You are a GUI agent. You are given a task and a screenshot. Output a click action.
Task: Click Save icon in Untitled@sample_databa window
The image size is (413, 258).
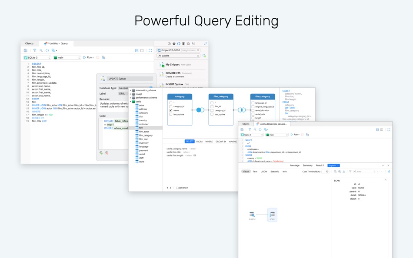242,129
